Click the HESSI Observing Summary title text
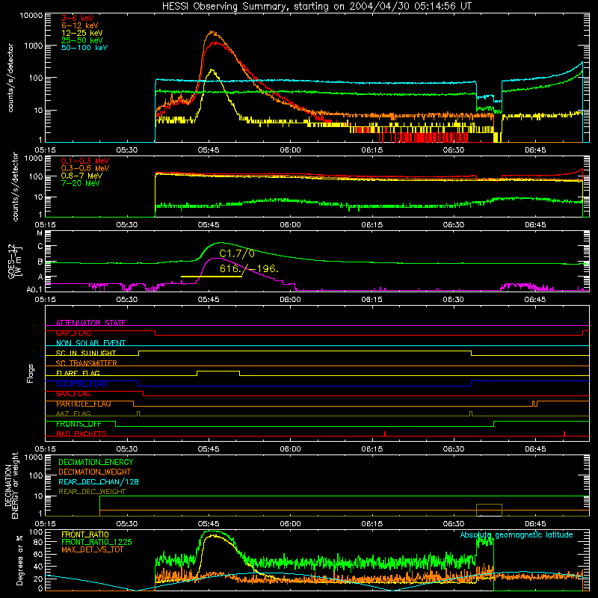The image size is (598, 598). [x=316, y=7]
